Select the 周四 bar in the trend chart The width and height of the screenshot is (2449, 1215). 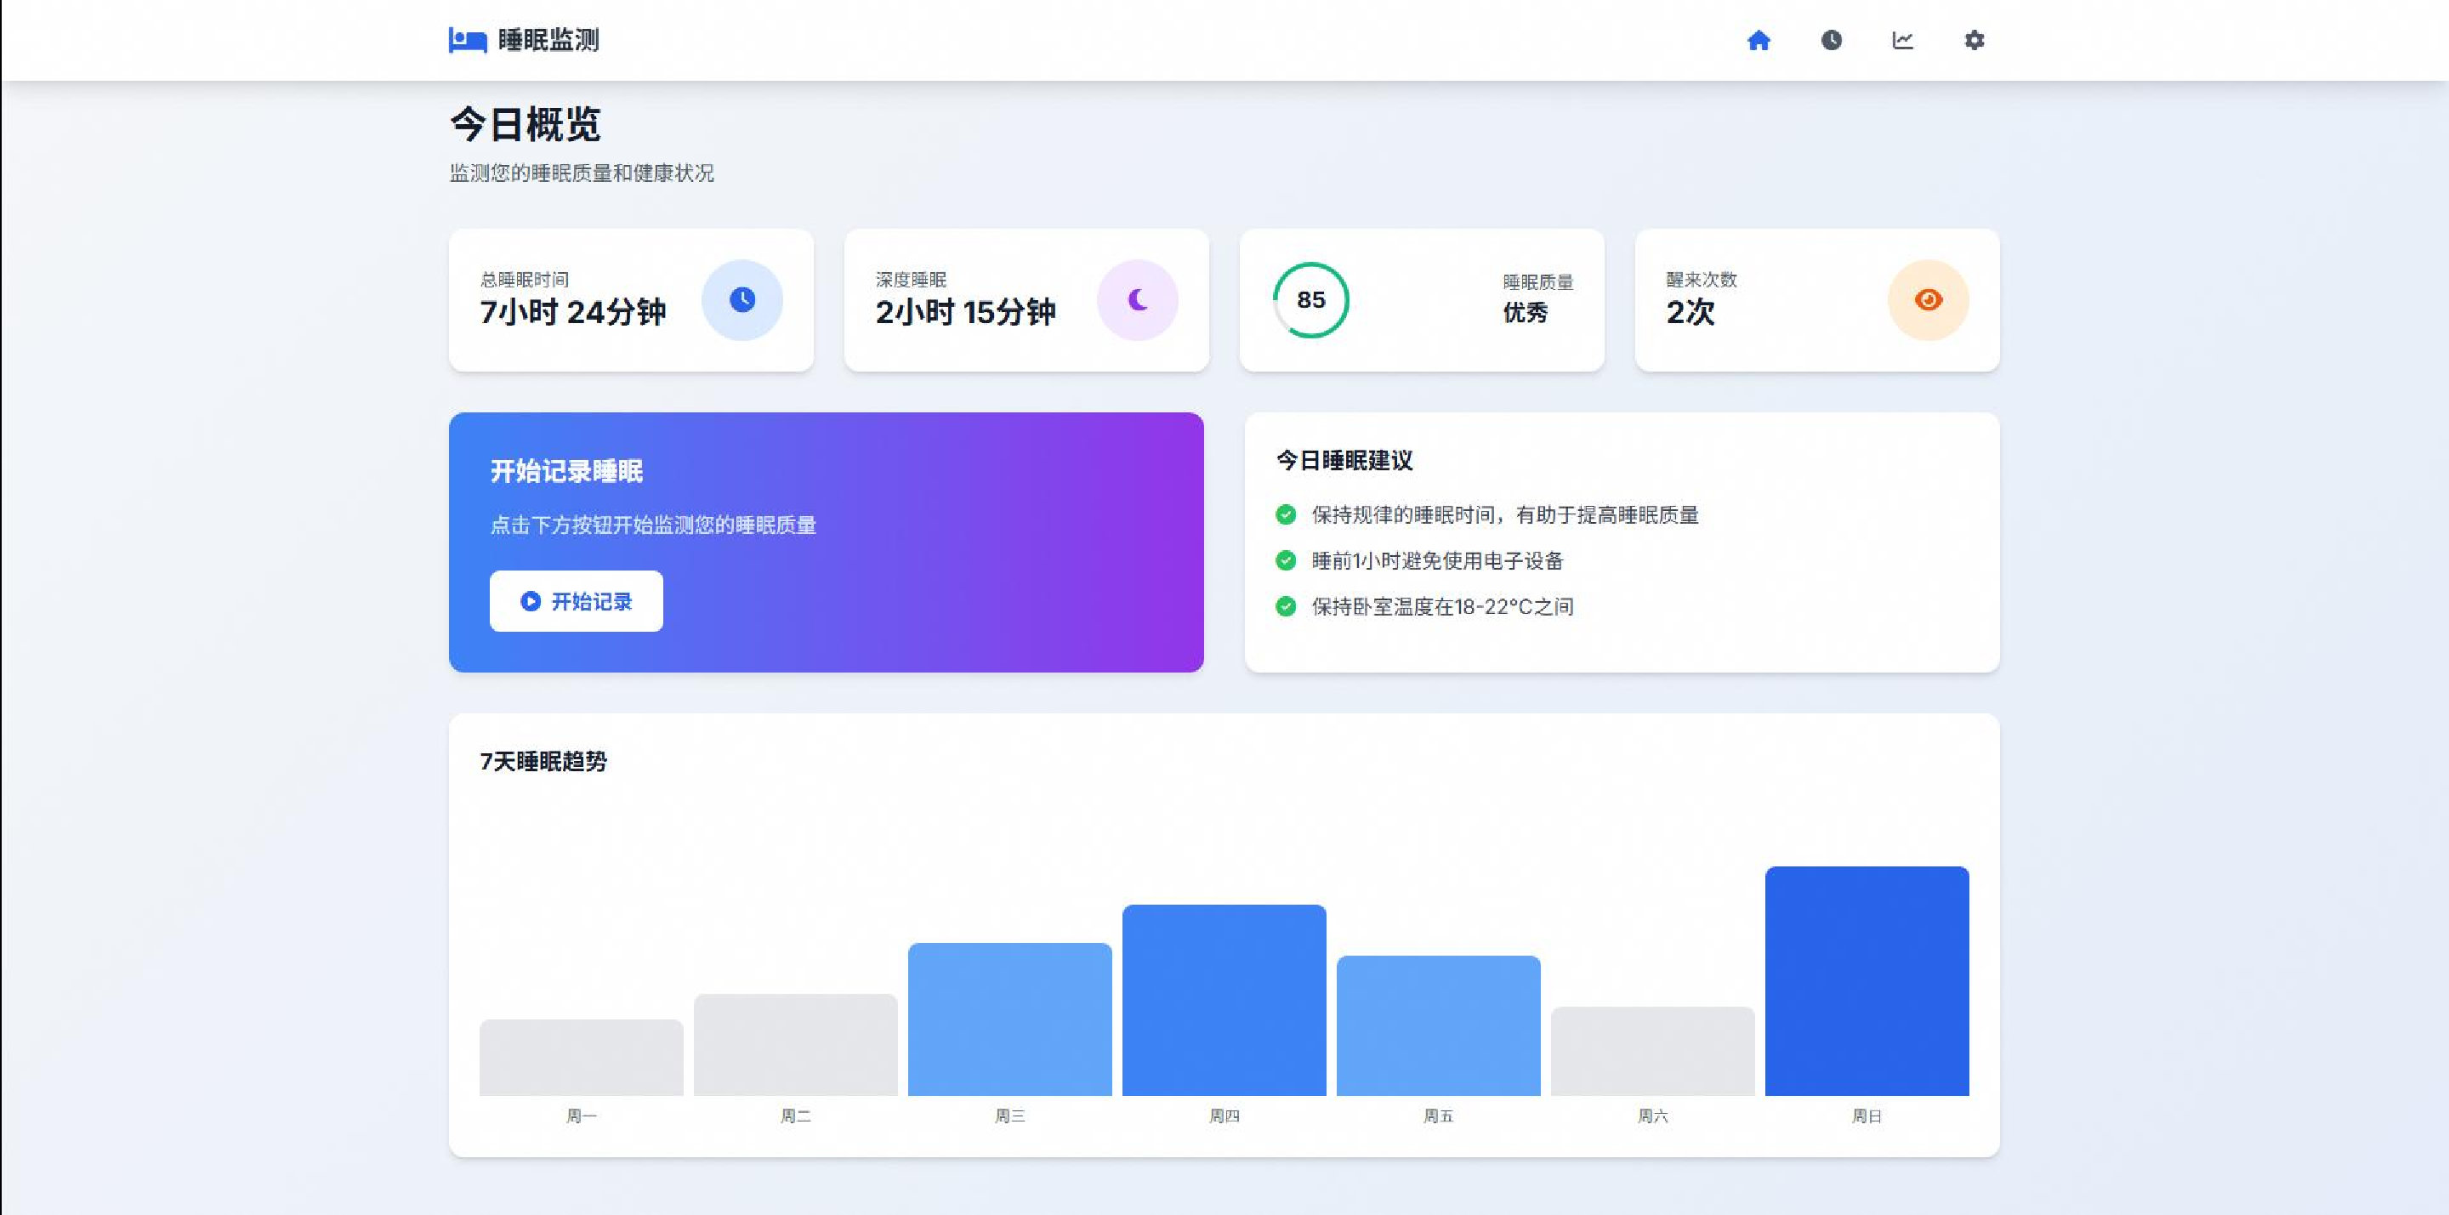tap(1224, 999)
